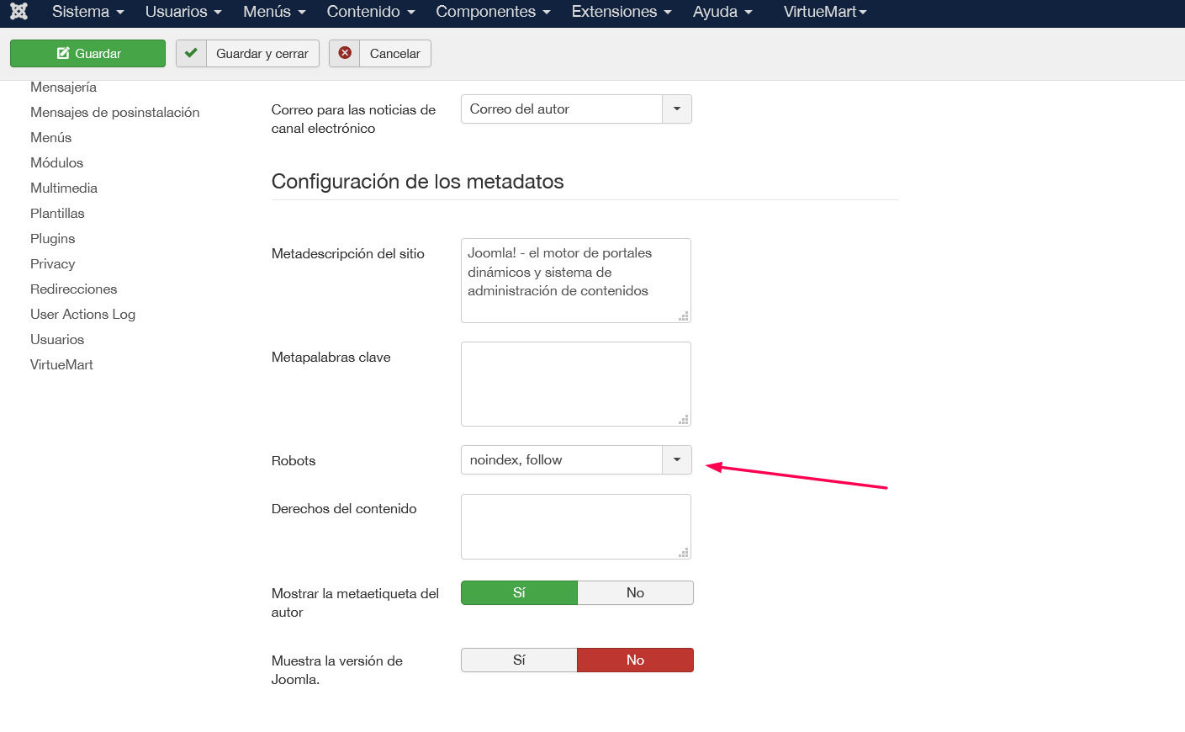This screenshot has width=1185, height=732.
Task: Open Menús in the sidebar list
Action: (x=50, y=137)
